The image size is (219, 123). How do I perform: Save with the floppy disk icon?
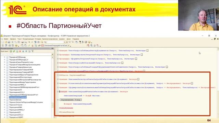tap(9, 42)
